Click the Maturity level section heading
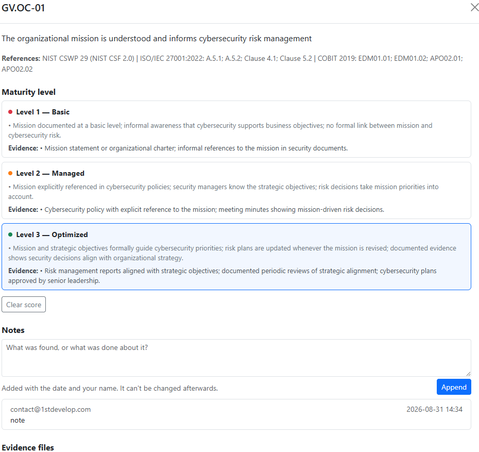 (29, 92)
